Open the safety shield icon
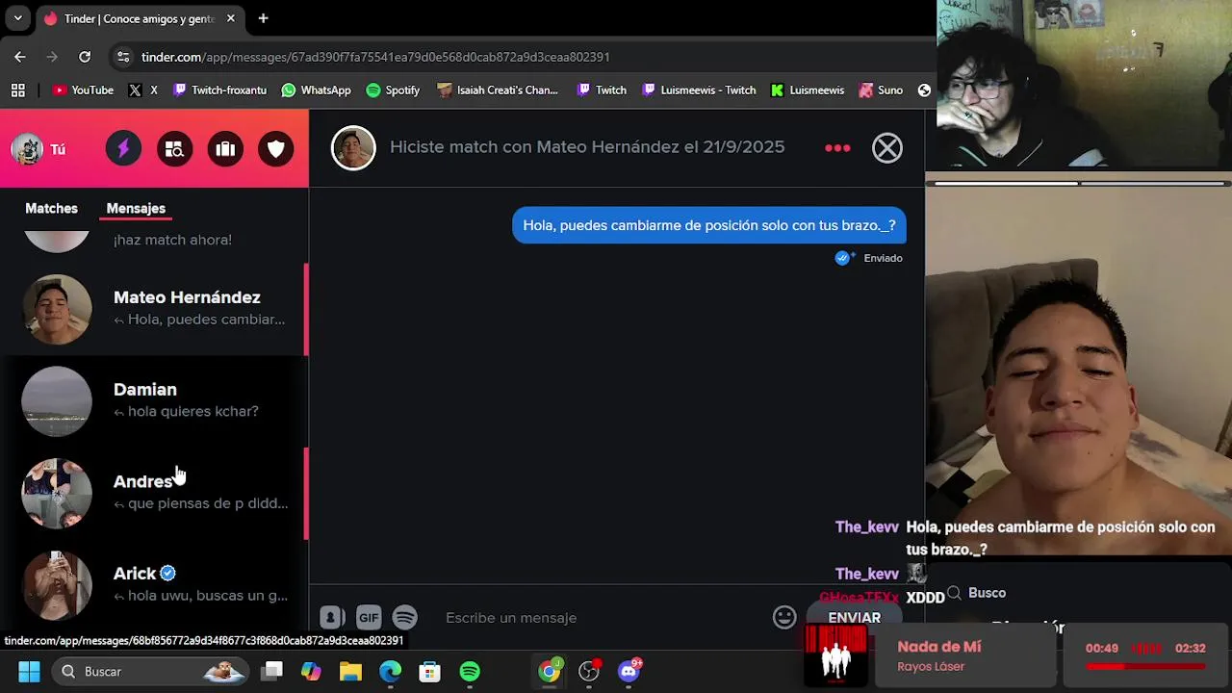 coord(276,149)
